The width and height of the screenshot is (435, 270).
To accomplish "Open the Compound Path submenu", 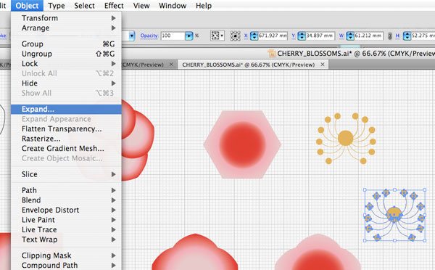I will tap(66, 265).
